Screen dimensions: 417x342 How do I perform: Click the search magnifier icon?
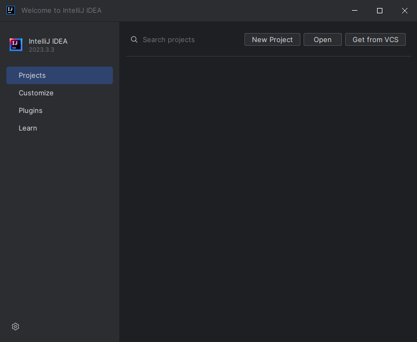point(134,39)
